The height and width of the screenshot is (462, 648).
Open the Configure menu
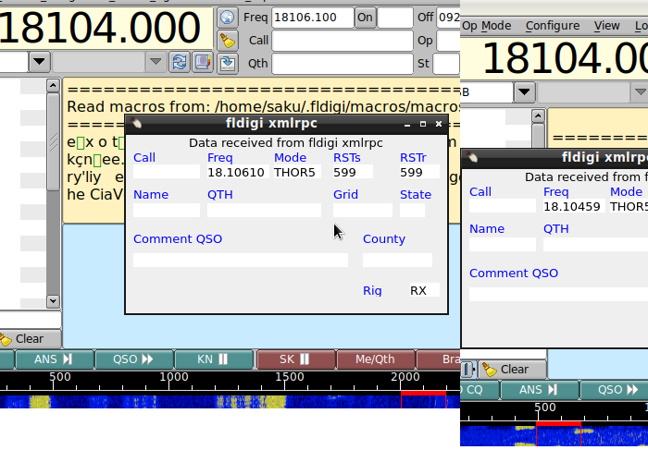tap(552, 26)
